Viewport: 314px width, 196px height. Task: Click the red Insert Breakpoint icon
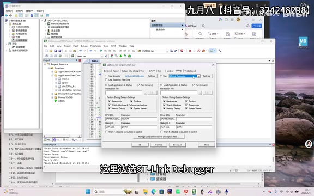(x=190, y=51)
